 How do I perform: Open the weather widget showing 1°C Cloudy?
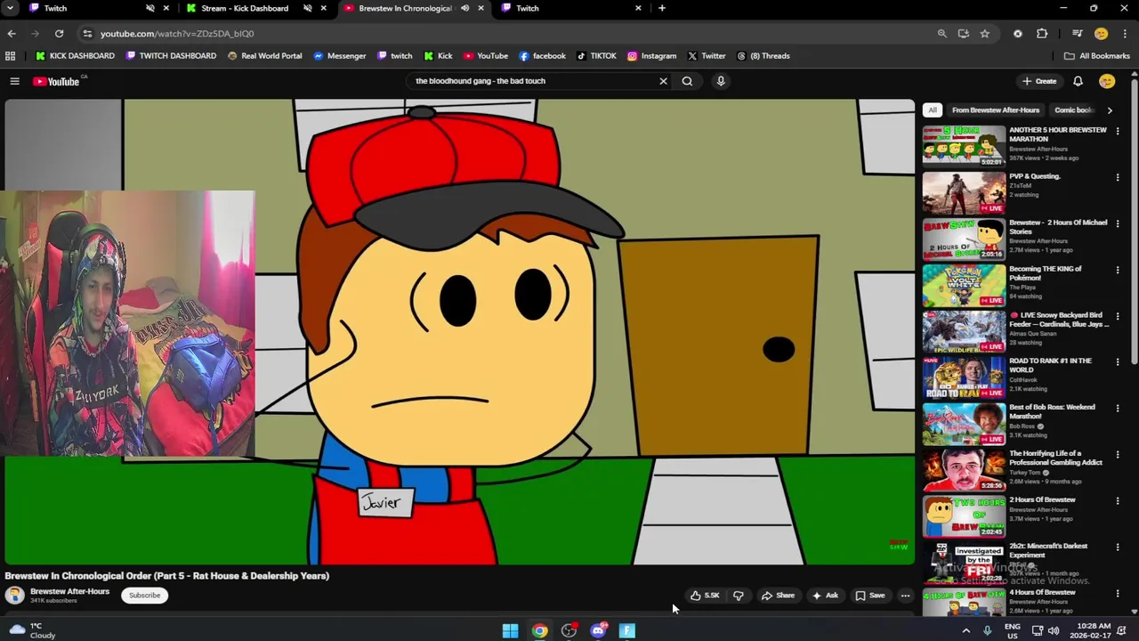[x=32, y=630]
